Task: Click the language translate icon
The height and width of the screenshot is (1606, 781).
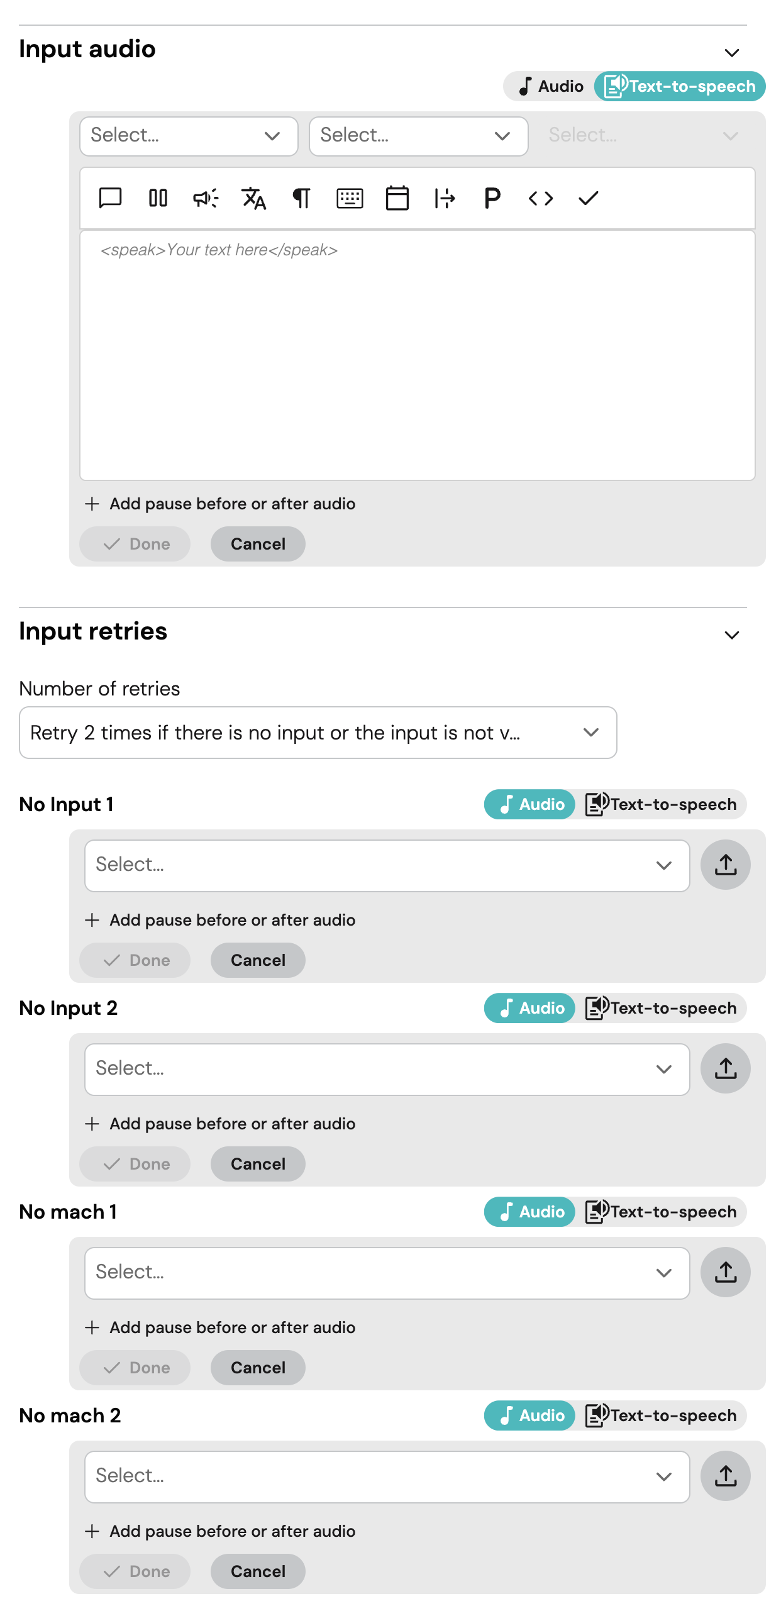Action: coord(253,198)
